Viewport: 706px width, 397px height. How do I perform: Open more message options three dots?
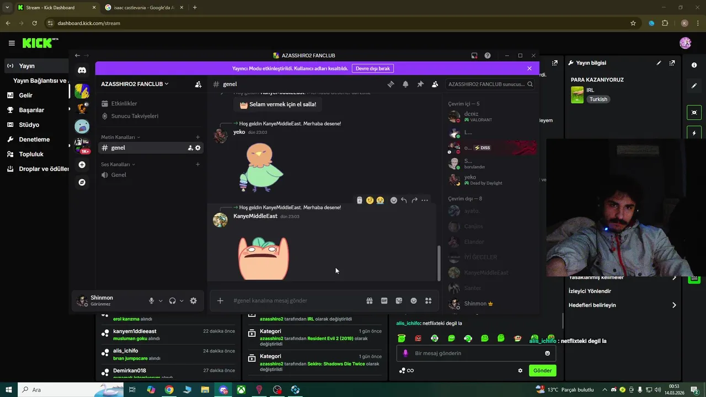click(425, 200)
